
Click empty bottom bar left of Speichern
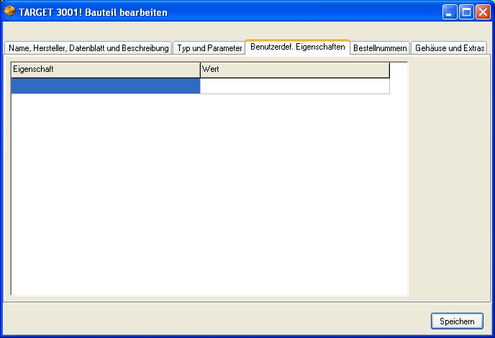point(216,320)
